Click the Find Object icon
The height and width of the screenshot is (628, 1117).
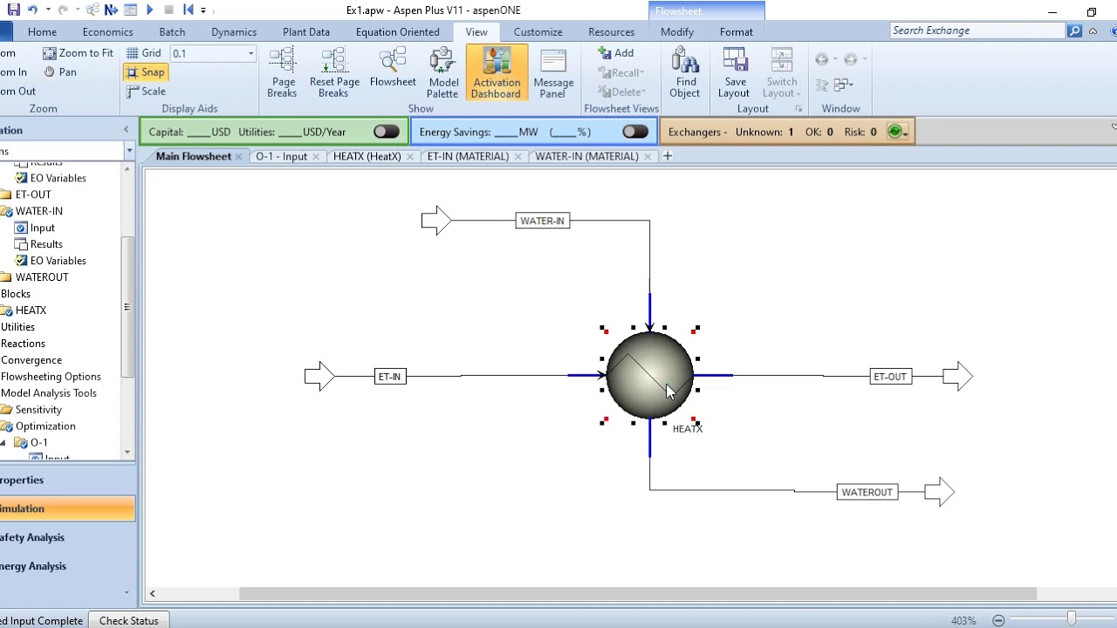point(685,73)
